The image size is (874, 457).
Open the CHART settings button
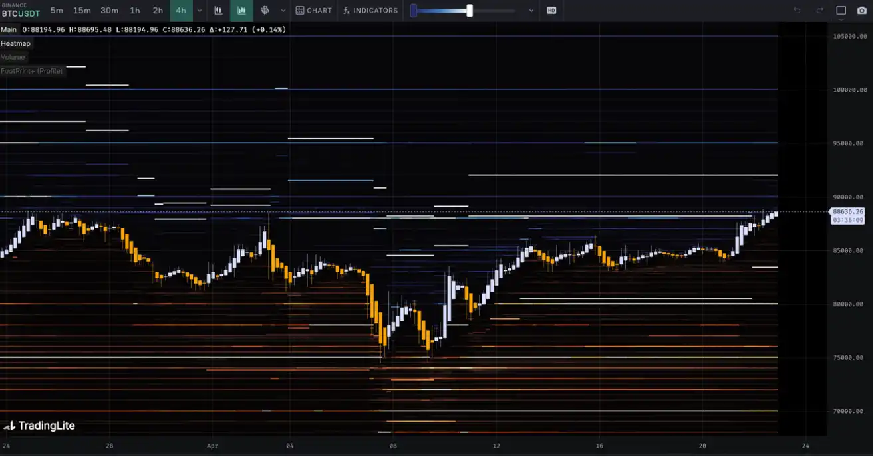[313, 11]
